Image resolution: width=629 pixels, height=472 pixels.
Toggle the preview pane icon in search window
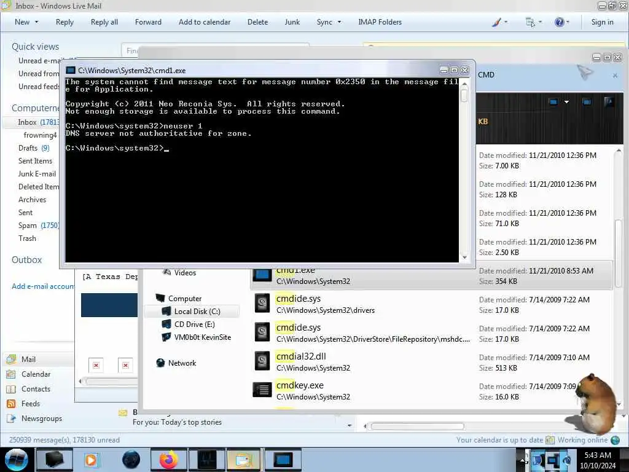(587, 102)
